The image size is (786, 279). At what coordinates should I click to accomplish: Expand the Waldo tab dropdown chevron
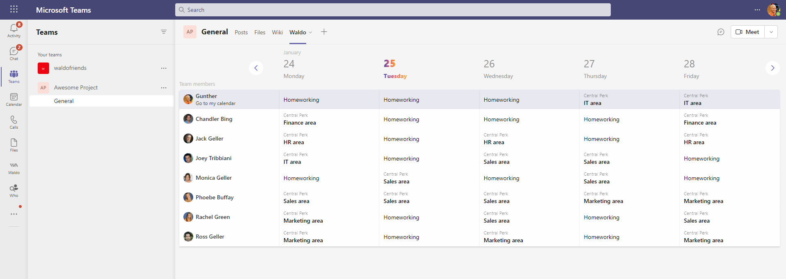click(310, 33)
